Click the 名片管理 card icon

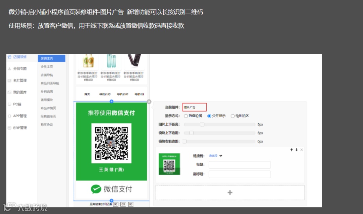click(x=9, y=81)
